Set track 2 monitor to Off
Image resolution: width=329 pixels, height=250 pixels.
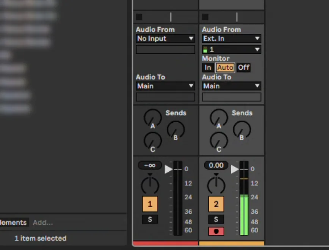244,67
